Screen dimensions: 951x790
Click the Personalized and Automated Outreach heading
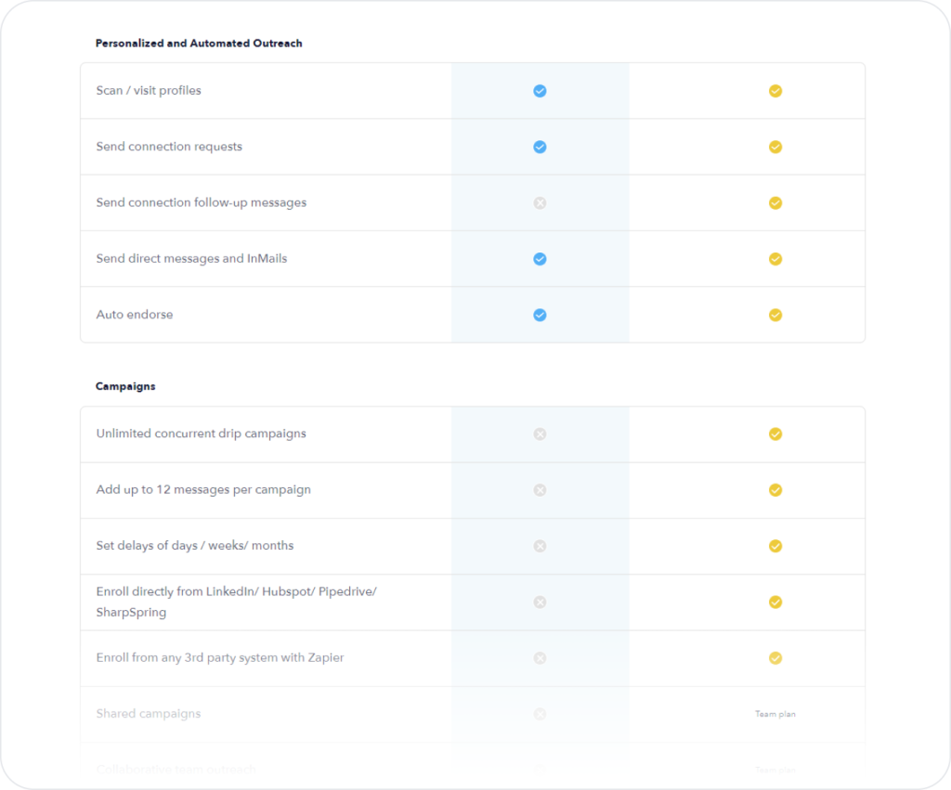199,43
